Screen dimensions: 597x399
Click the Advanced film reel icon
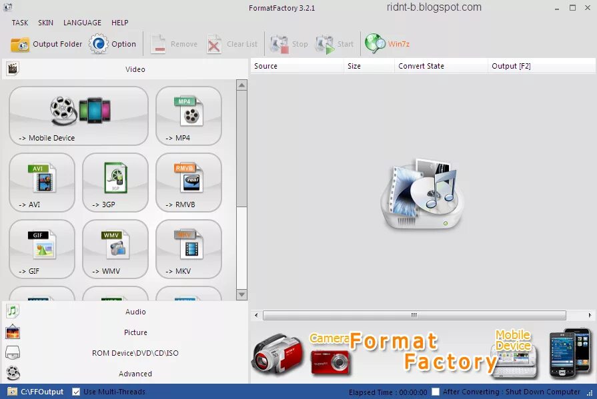(x=13, y=373)
